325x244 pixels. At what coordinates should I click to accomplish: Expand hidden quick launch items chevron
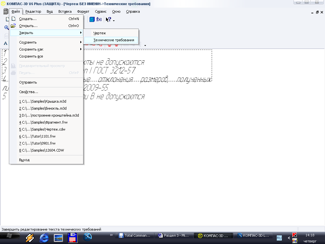click(x=111, y=235)
